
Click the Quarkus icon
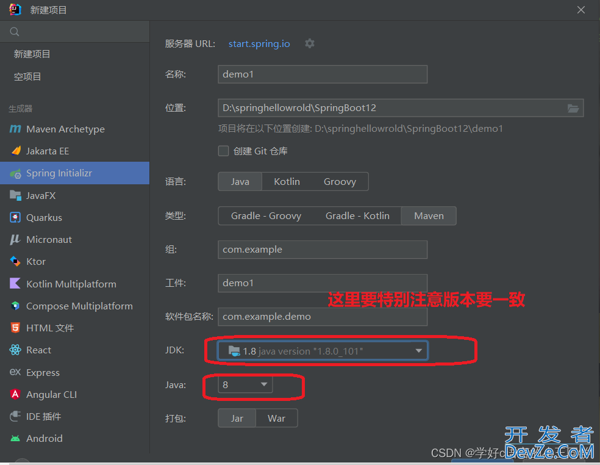pyautogui.click(x=15, y=218)
